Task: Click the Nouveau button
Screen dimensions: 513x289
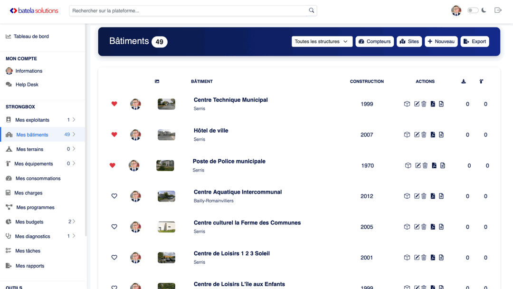Action: click(x=441, y=42)
